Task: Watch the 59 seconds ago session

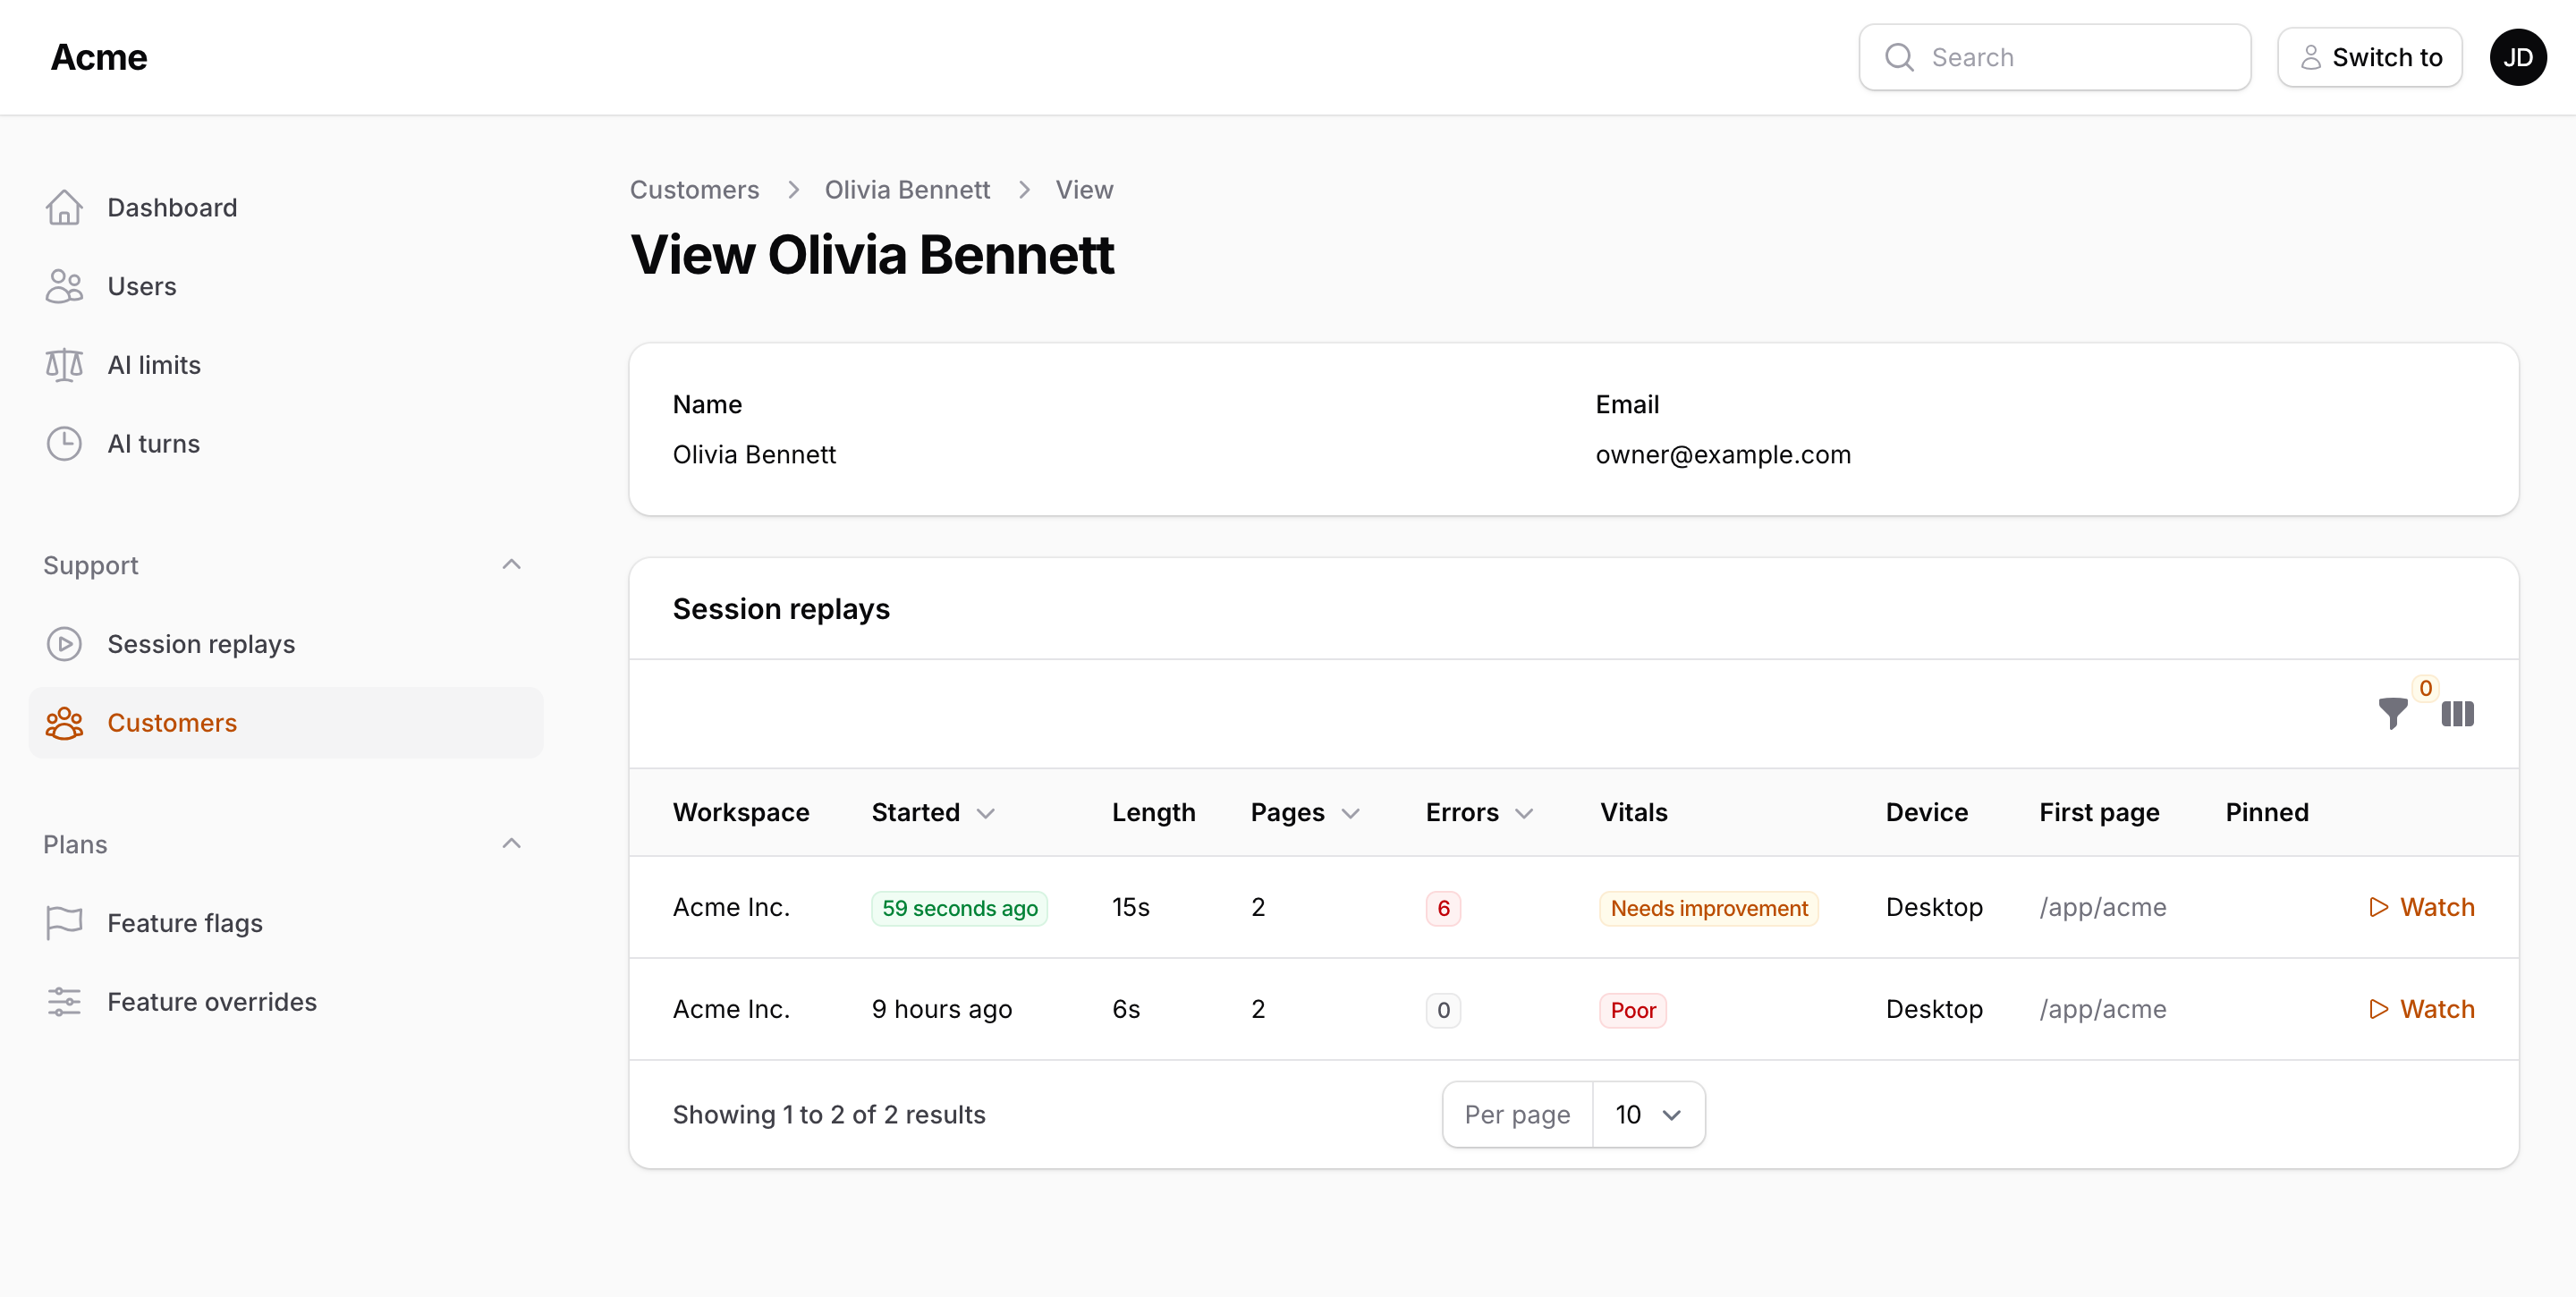Action: [2421, 907]
